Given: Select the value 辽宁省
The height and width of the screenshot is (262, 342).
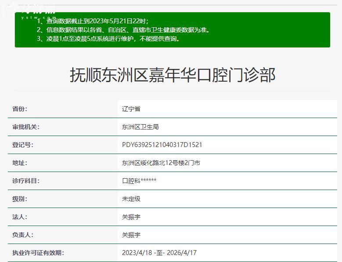Looking at the screenshot, I should tap(131, 109).
